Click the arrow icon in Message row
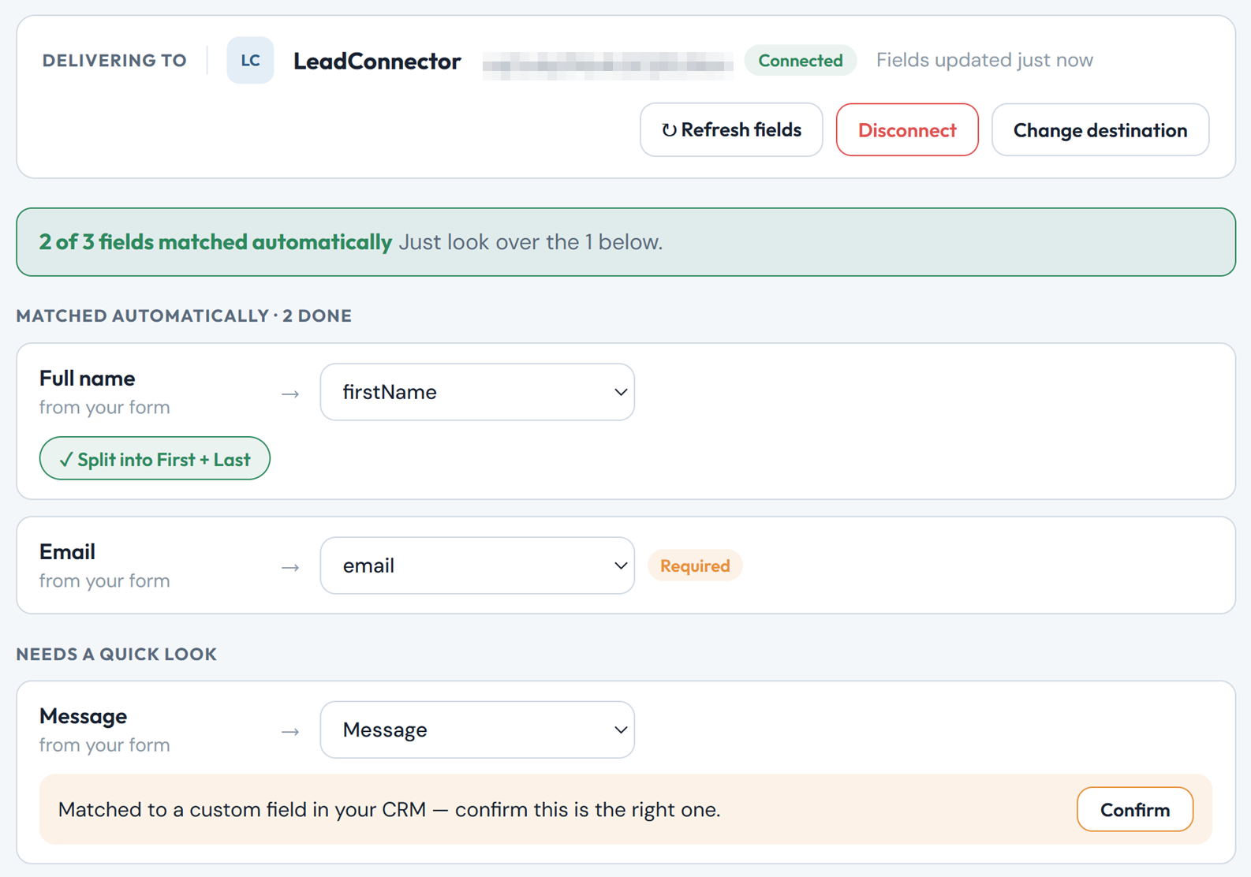 (x=290, y=731)
